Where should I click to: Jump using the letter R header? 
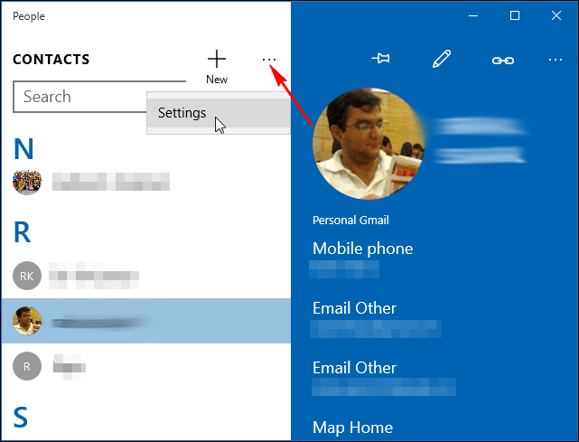(x=23, y=232)
